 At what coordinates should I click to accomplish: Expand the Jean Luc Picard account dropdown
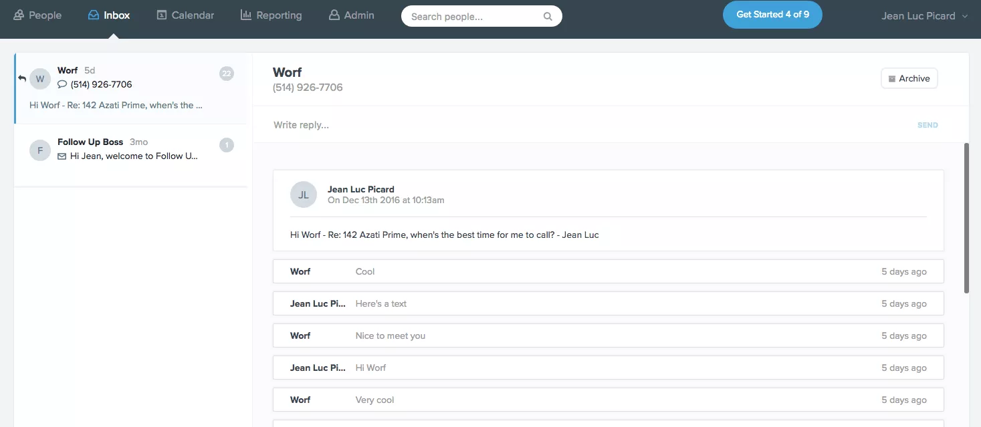click(964, 17)
